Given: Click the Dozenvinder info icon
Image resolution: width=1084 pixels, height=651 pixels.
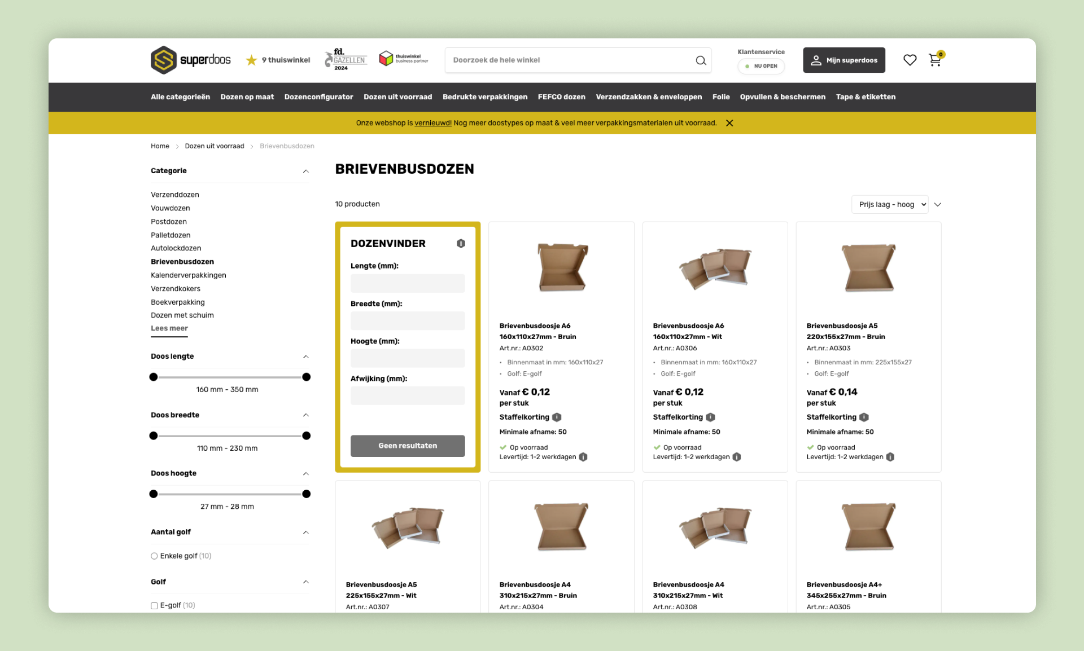Looking at the screenshot, I should [x=461, y=244].
